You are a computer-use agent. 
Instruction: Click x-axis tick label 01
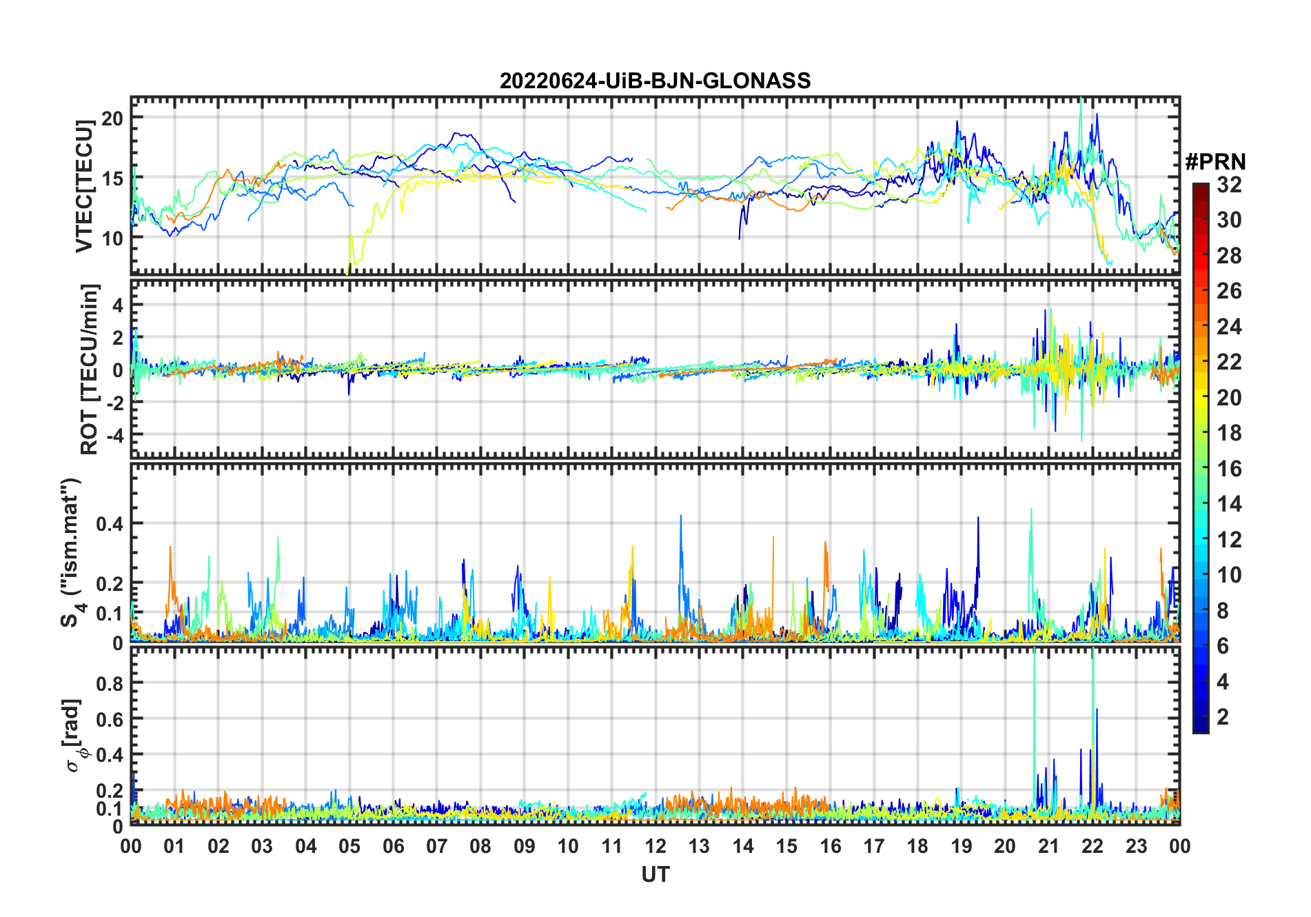tap(174, 846)
